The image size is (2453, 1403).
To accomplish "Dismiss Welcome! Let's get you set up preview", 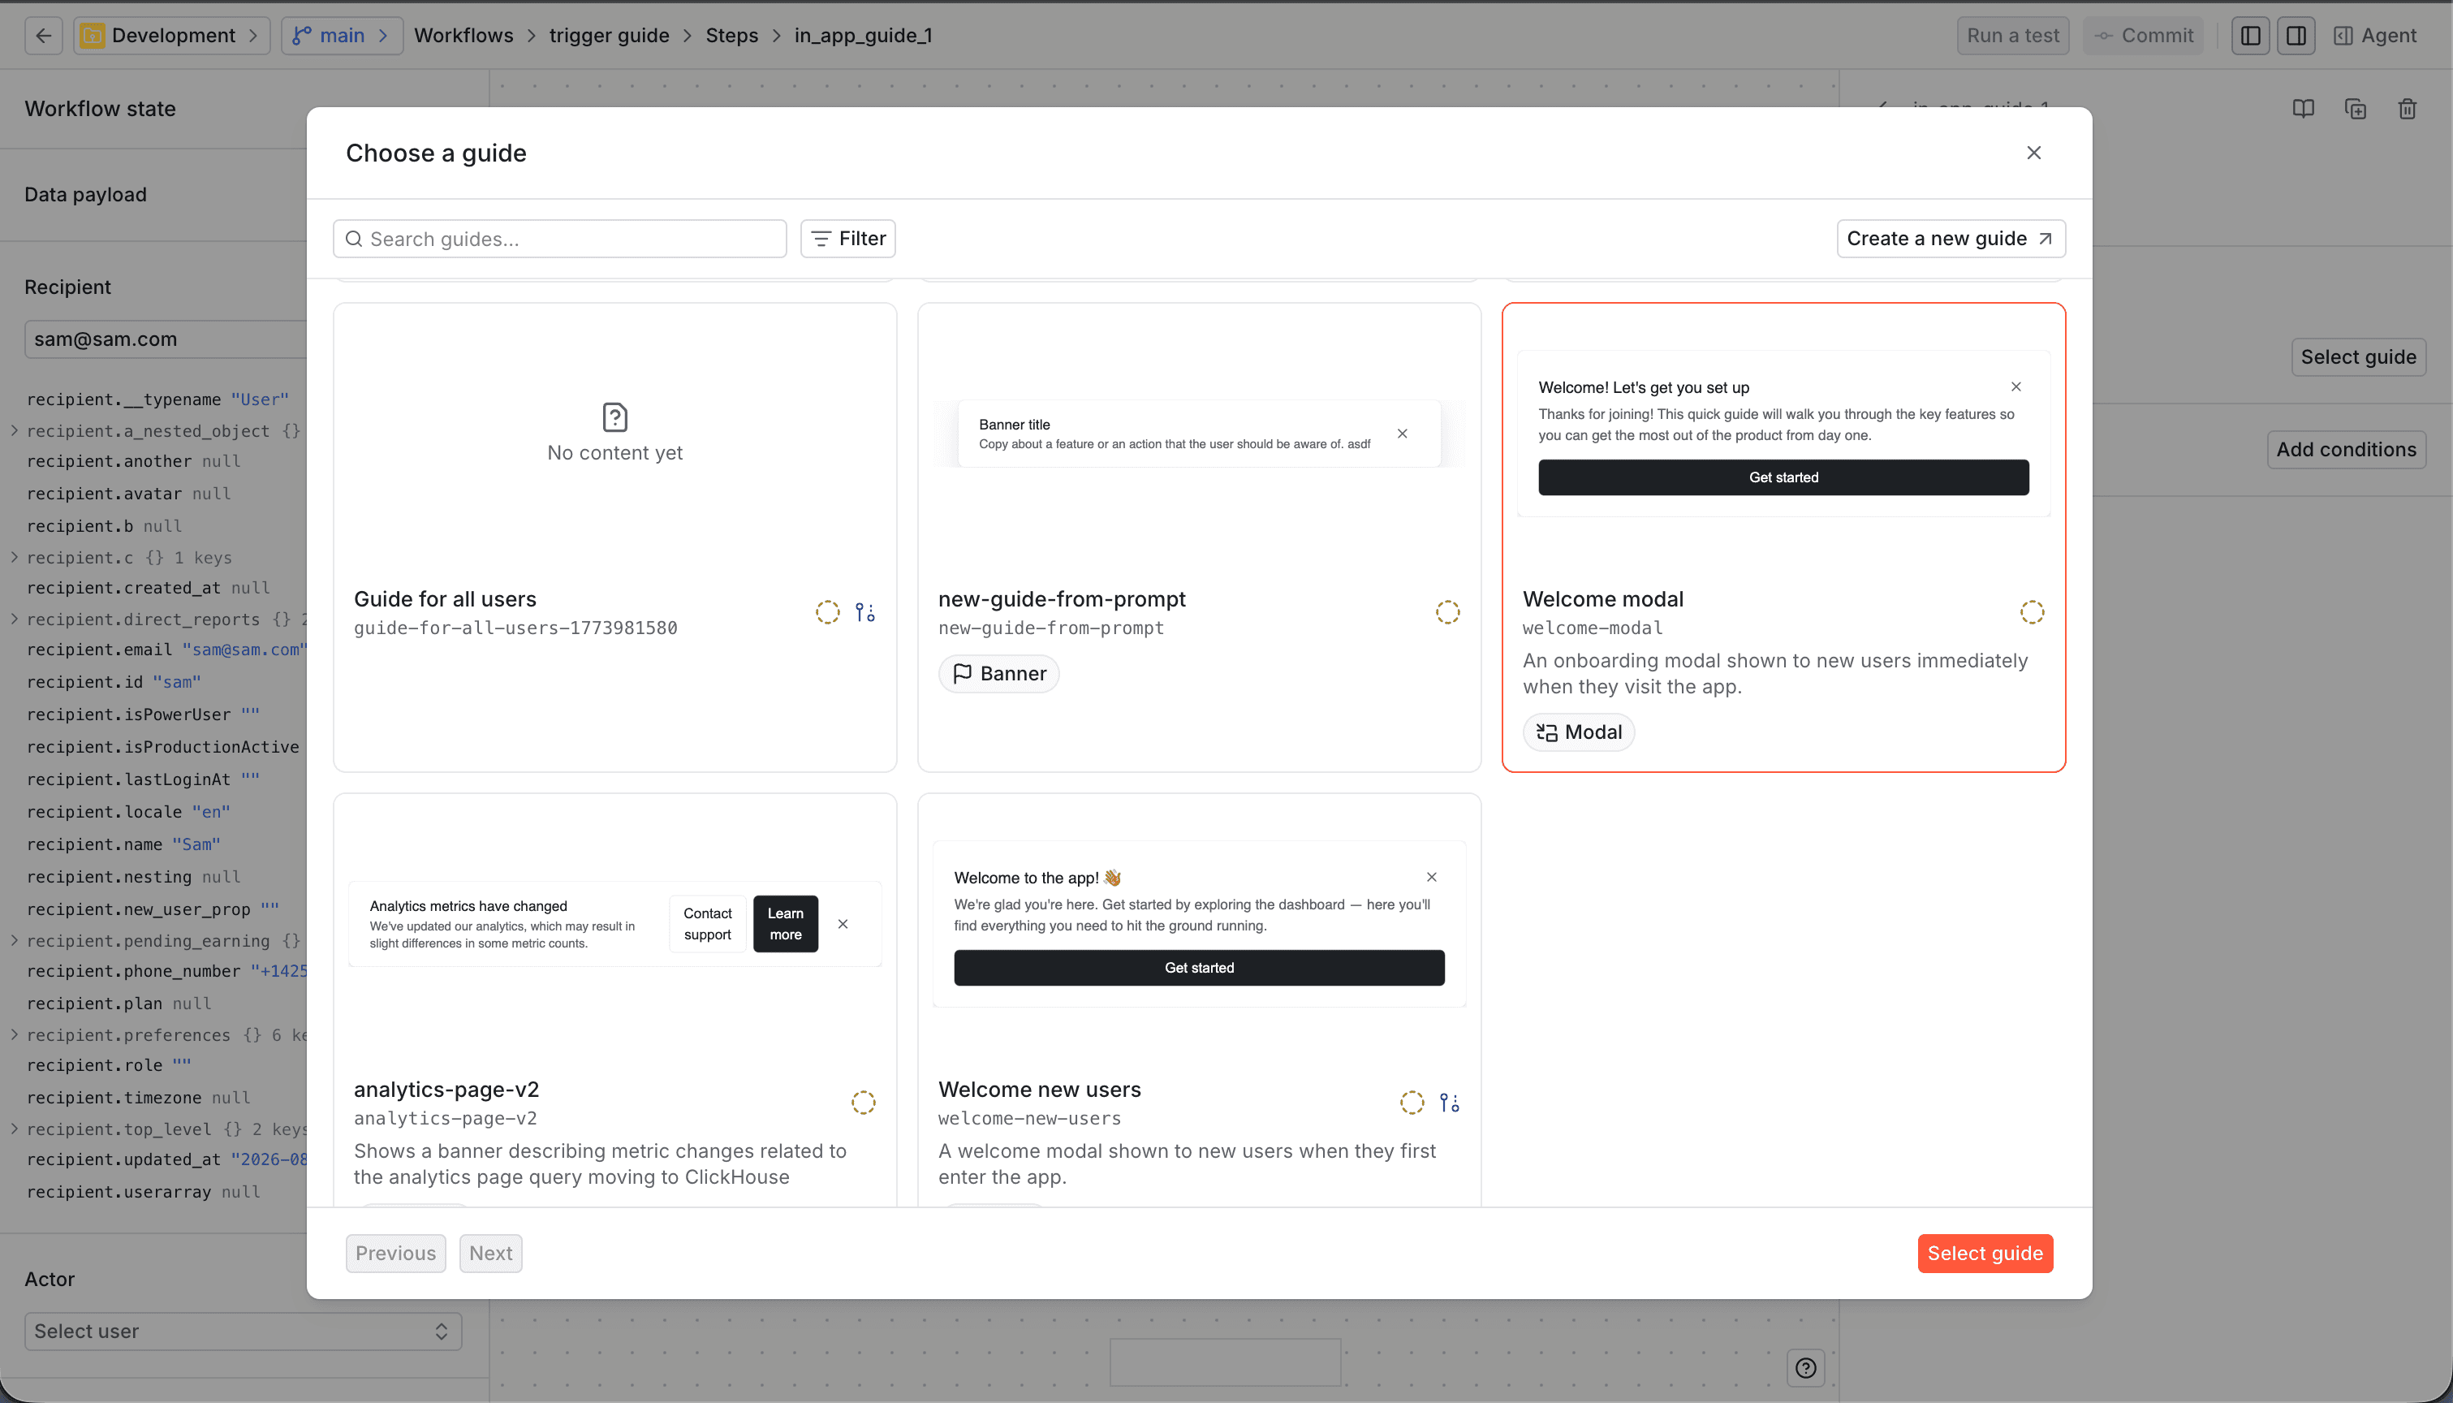I will click(x=2015, y=386).
